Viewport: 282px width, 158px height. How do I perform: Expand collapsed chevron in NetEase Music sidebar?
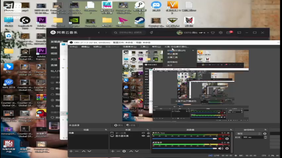pyautogui.click(x=63, y=68)
